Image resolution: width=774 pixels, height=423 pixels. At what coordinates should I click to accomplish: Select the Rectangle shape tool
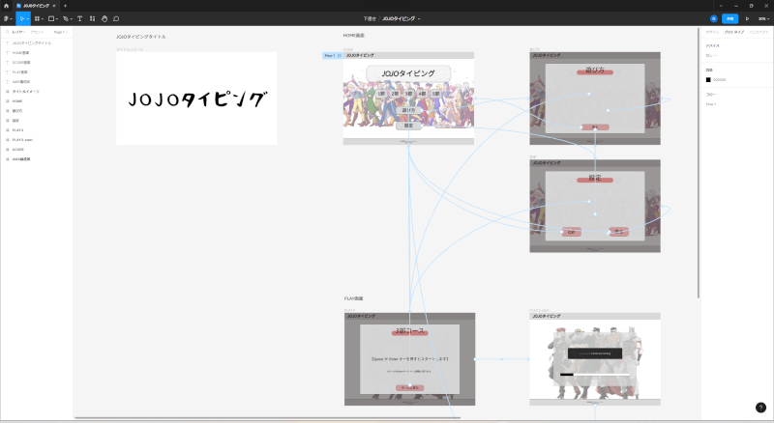tap(50, 18)
